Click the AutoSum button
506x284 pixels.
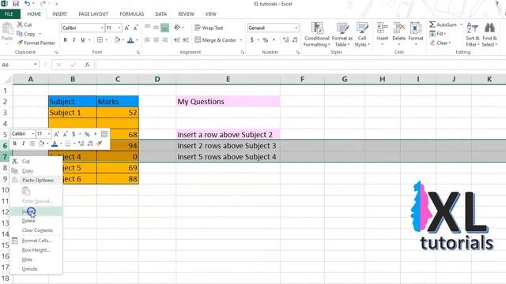[443, 24]
